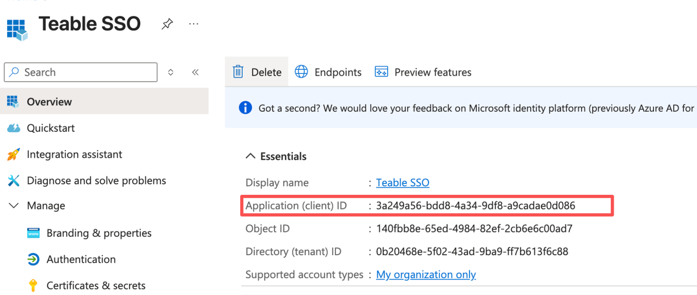This screenshot has height=295, width=697.
Task: Open the Endpoints panel
Action: 328,72
